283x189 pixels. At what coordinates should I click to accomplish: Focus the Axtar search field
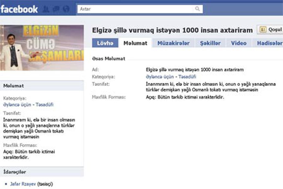[140, 9]
